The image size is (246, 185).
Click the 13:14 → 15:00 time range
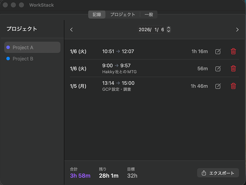pos(118,83)
